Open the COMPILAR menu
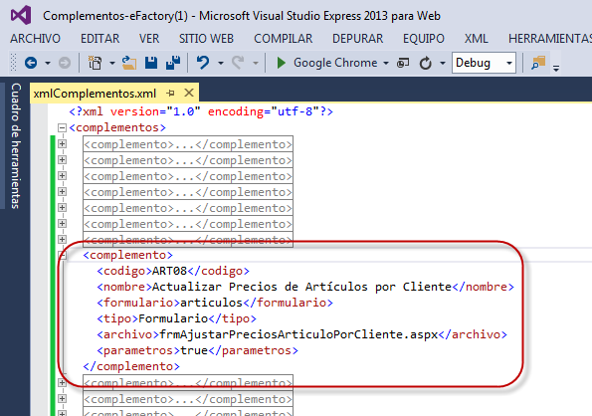 pyautogui.click(x=284, y=39)
